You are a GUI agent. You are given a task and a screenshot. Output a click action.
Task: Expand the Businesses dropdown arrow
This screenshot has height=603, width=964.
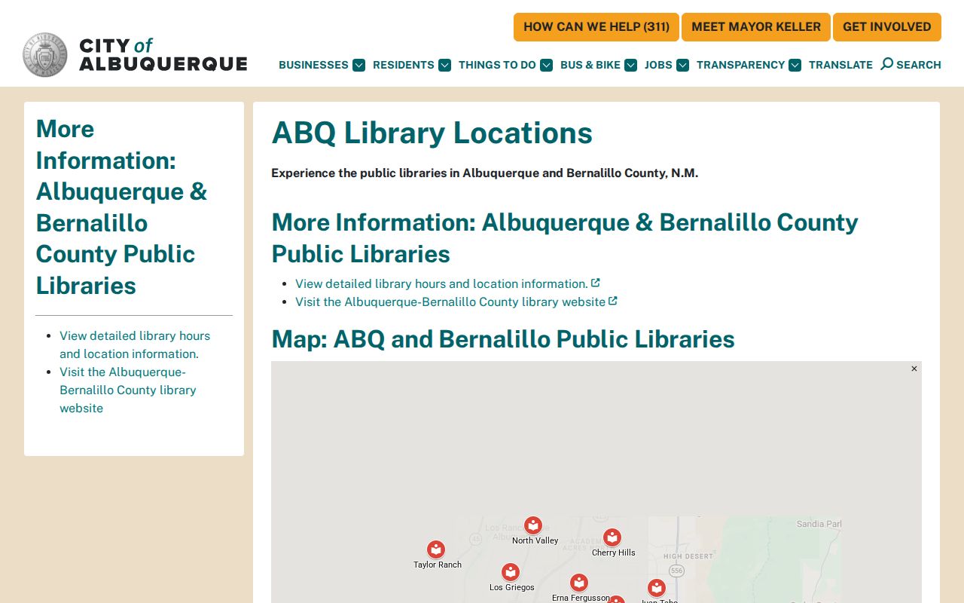(359, 65)
